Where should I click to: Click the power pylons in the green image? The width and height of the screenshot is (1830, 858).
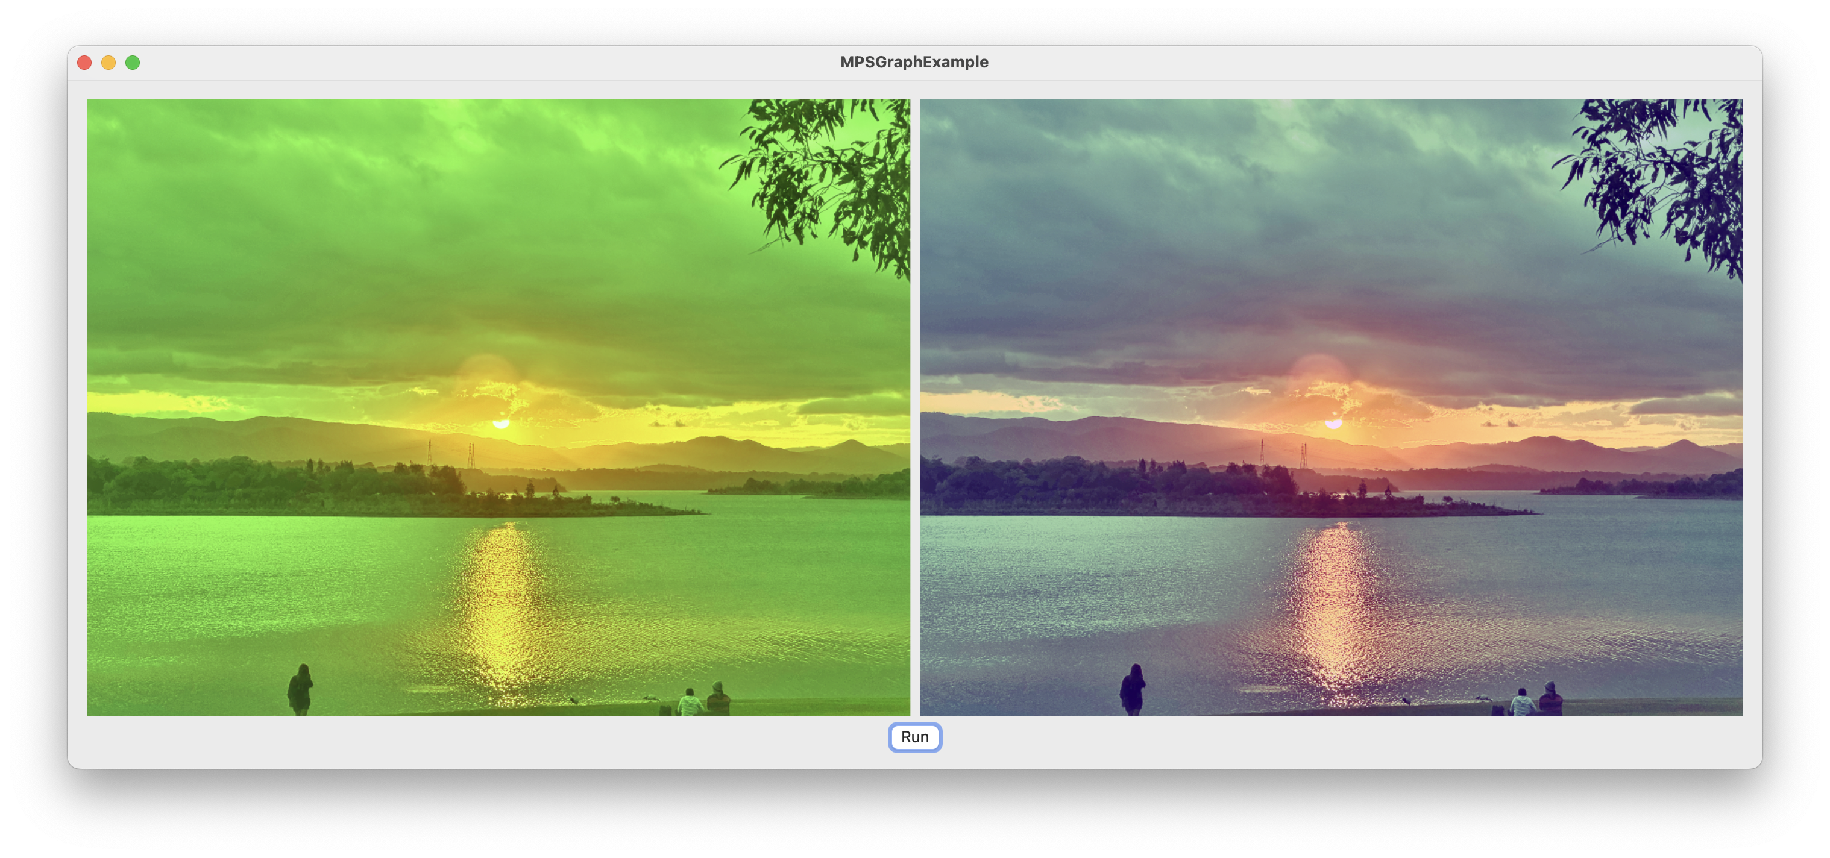tap(450, 453)
